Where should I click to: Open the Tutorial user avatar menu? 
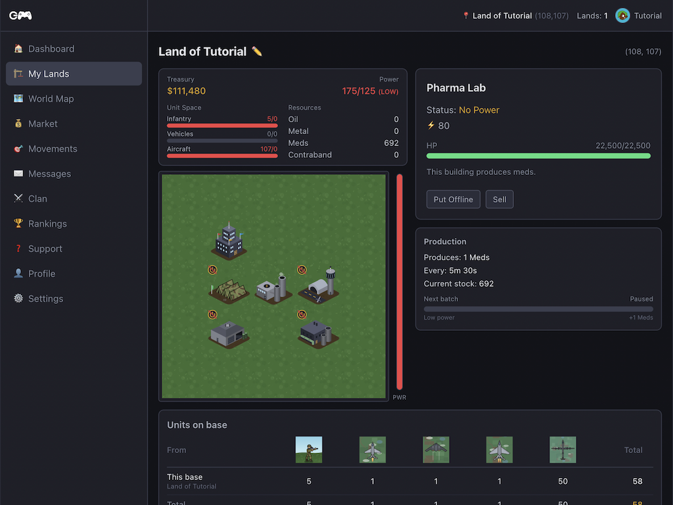(638, 16)
